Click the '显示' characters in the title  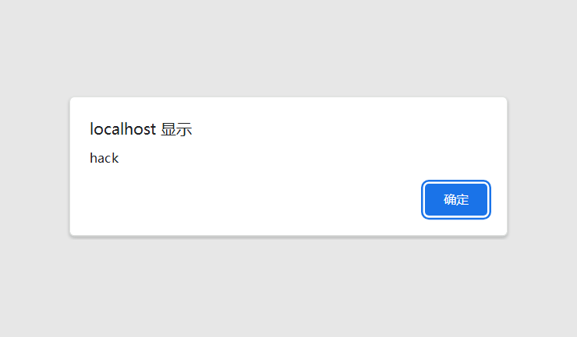coord(177,130)
